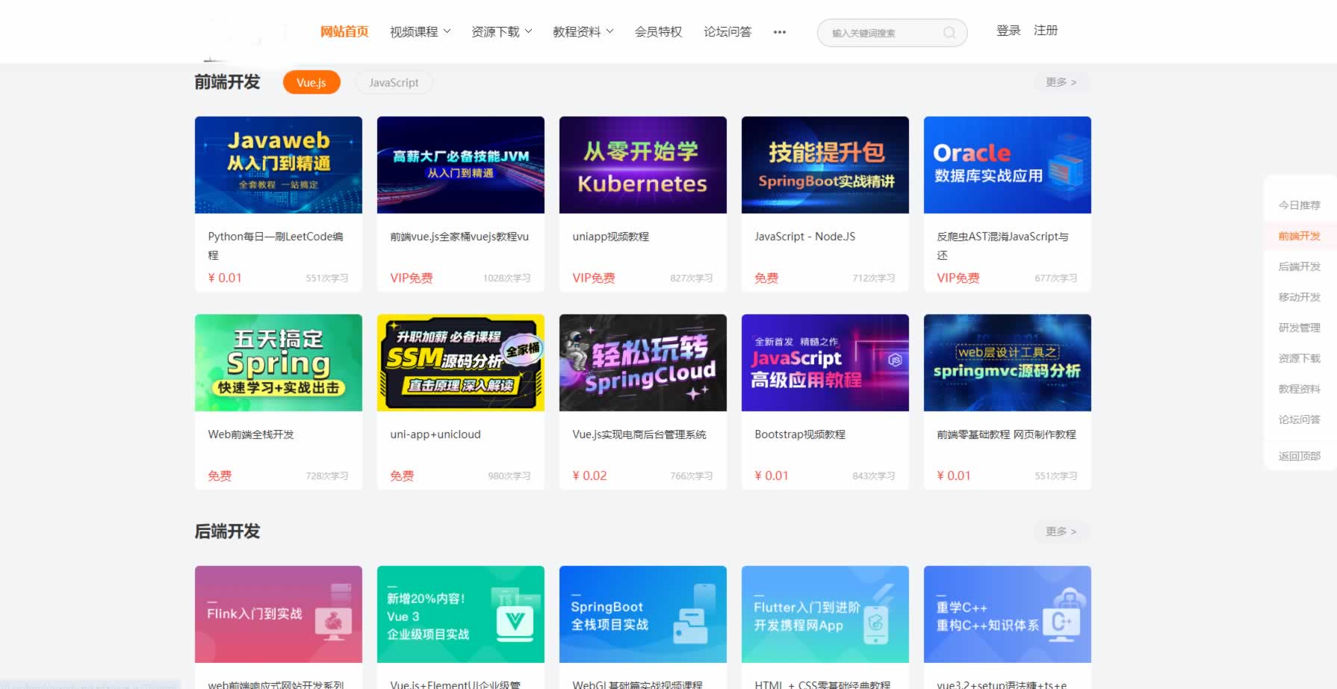Go to the 网站首页 nav item
Screen dimensions: 1337x689
coord(344,32)
